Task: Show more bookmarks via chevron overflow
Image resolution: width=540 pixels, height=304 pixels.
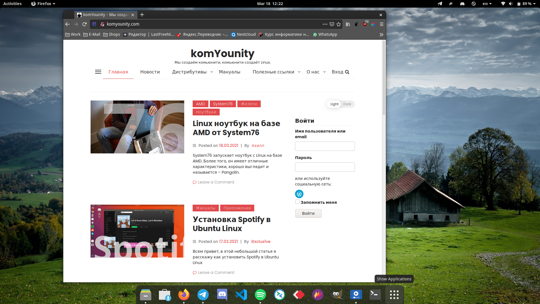Action: (x=381, y=34)
